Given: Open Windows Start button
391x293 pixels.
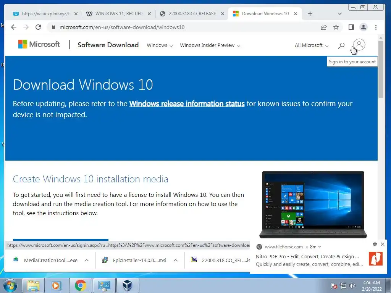Looking at the screenshot, I should 10,285.
